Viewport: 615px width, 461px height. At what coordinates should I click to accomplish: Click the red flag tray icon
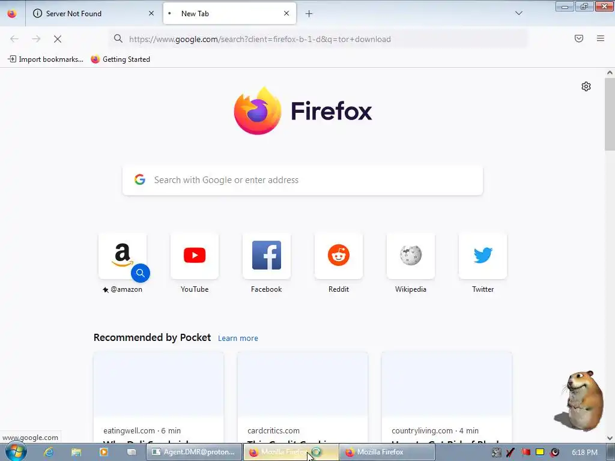526,452
